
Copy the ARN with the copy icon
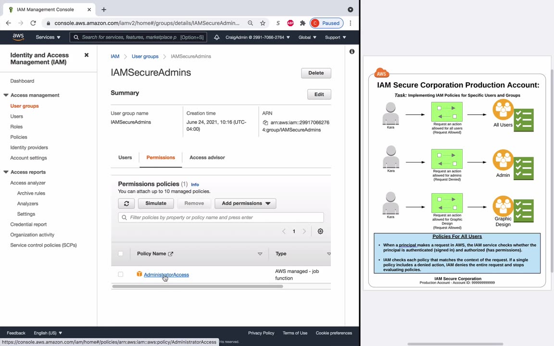(x=265, y=123)
